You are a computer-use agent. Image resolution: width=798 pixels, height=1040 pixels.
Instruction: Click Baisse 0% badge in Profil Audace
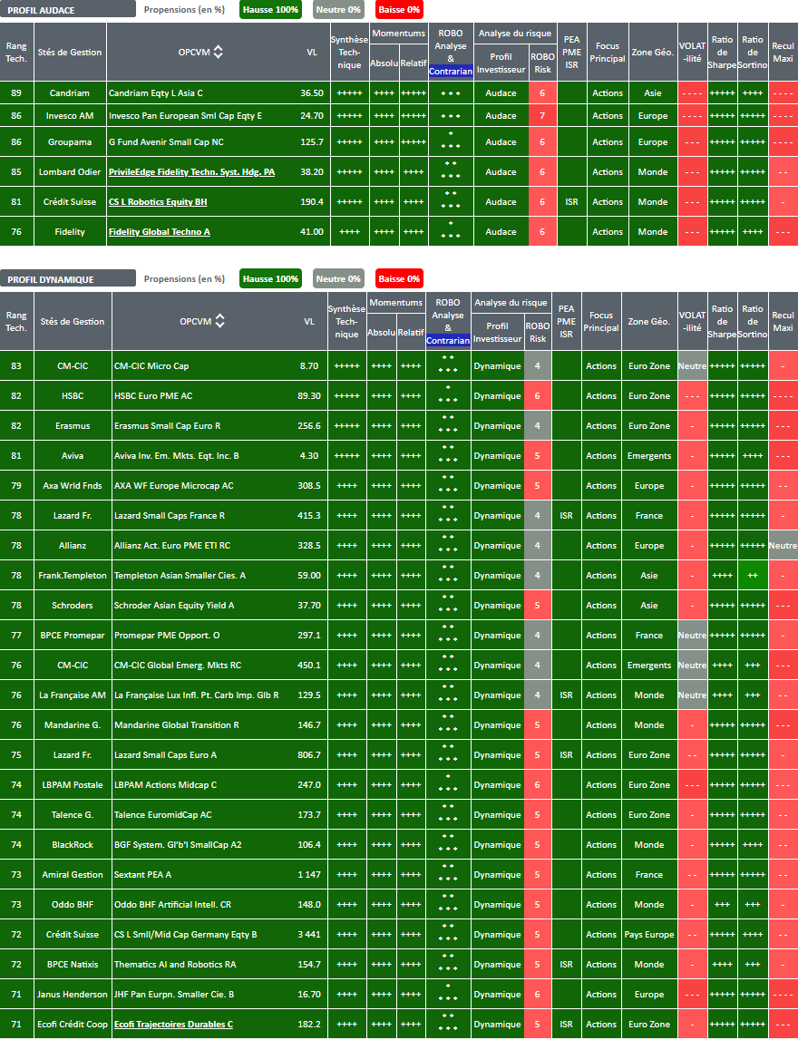click(399, 10)
